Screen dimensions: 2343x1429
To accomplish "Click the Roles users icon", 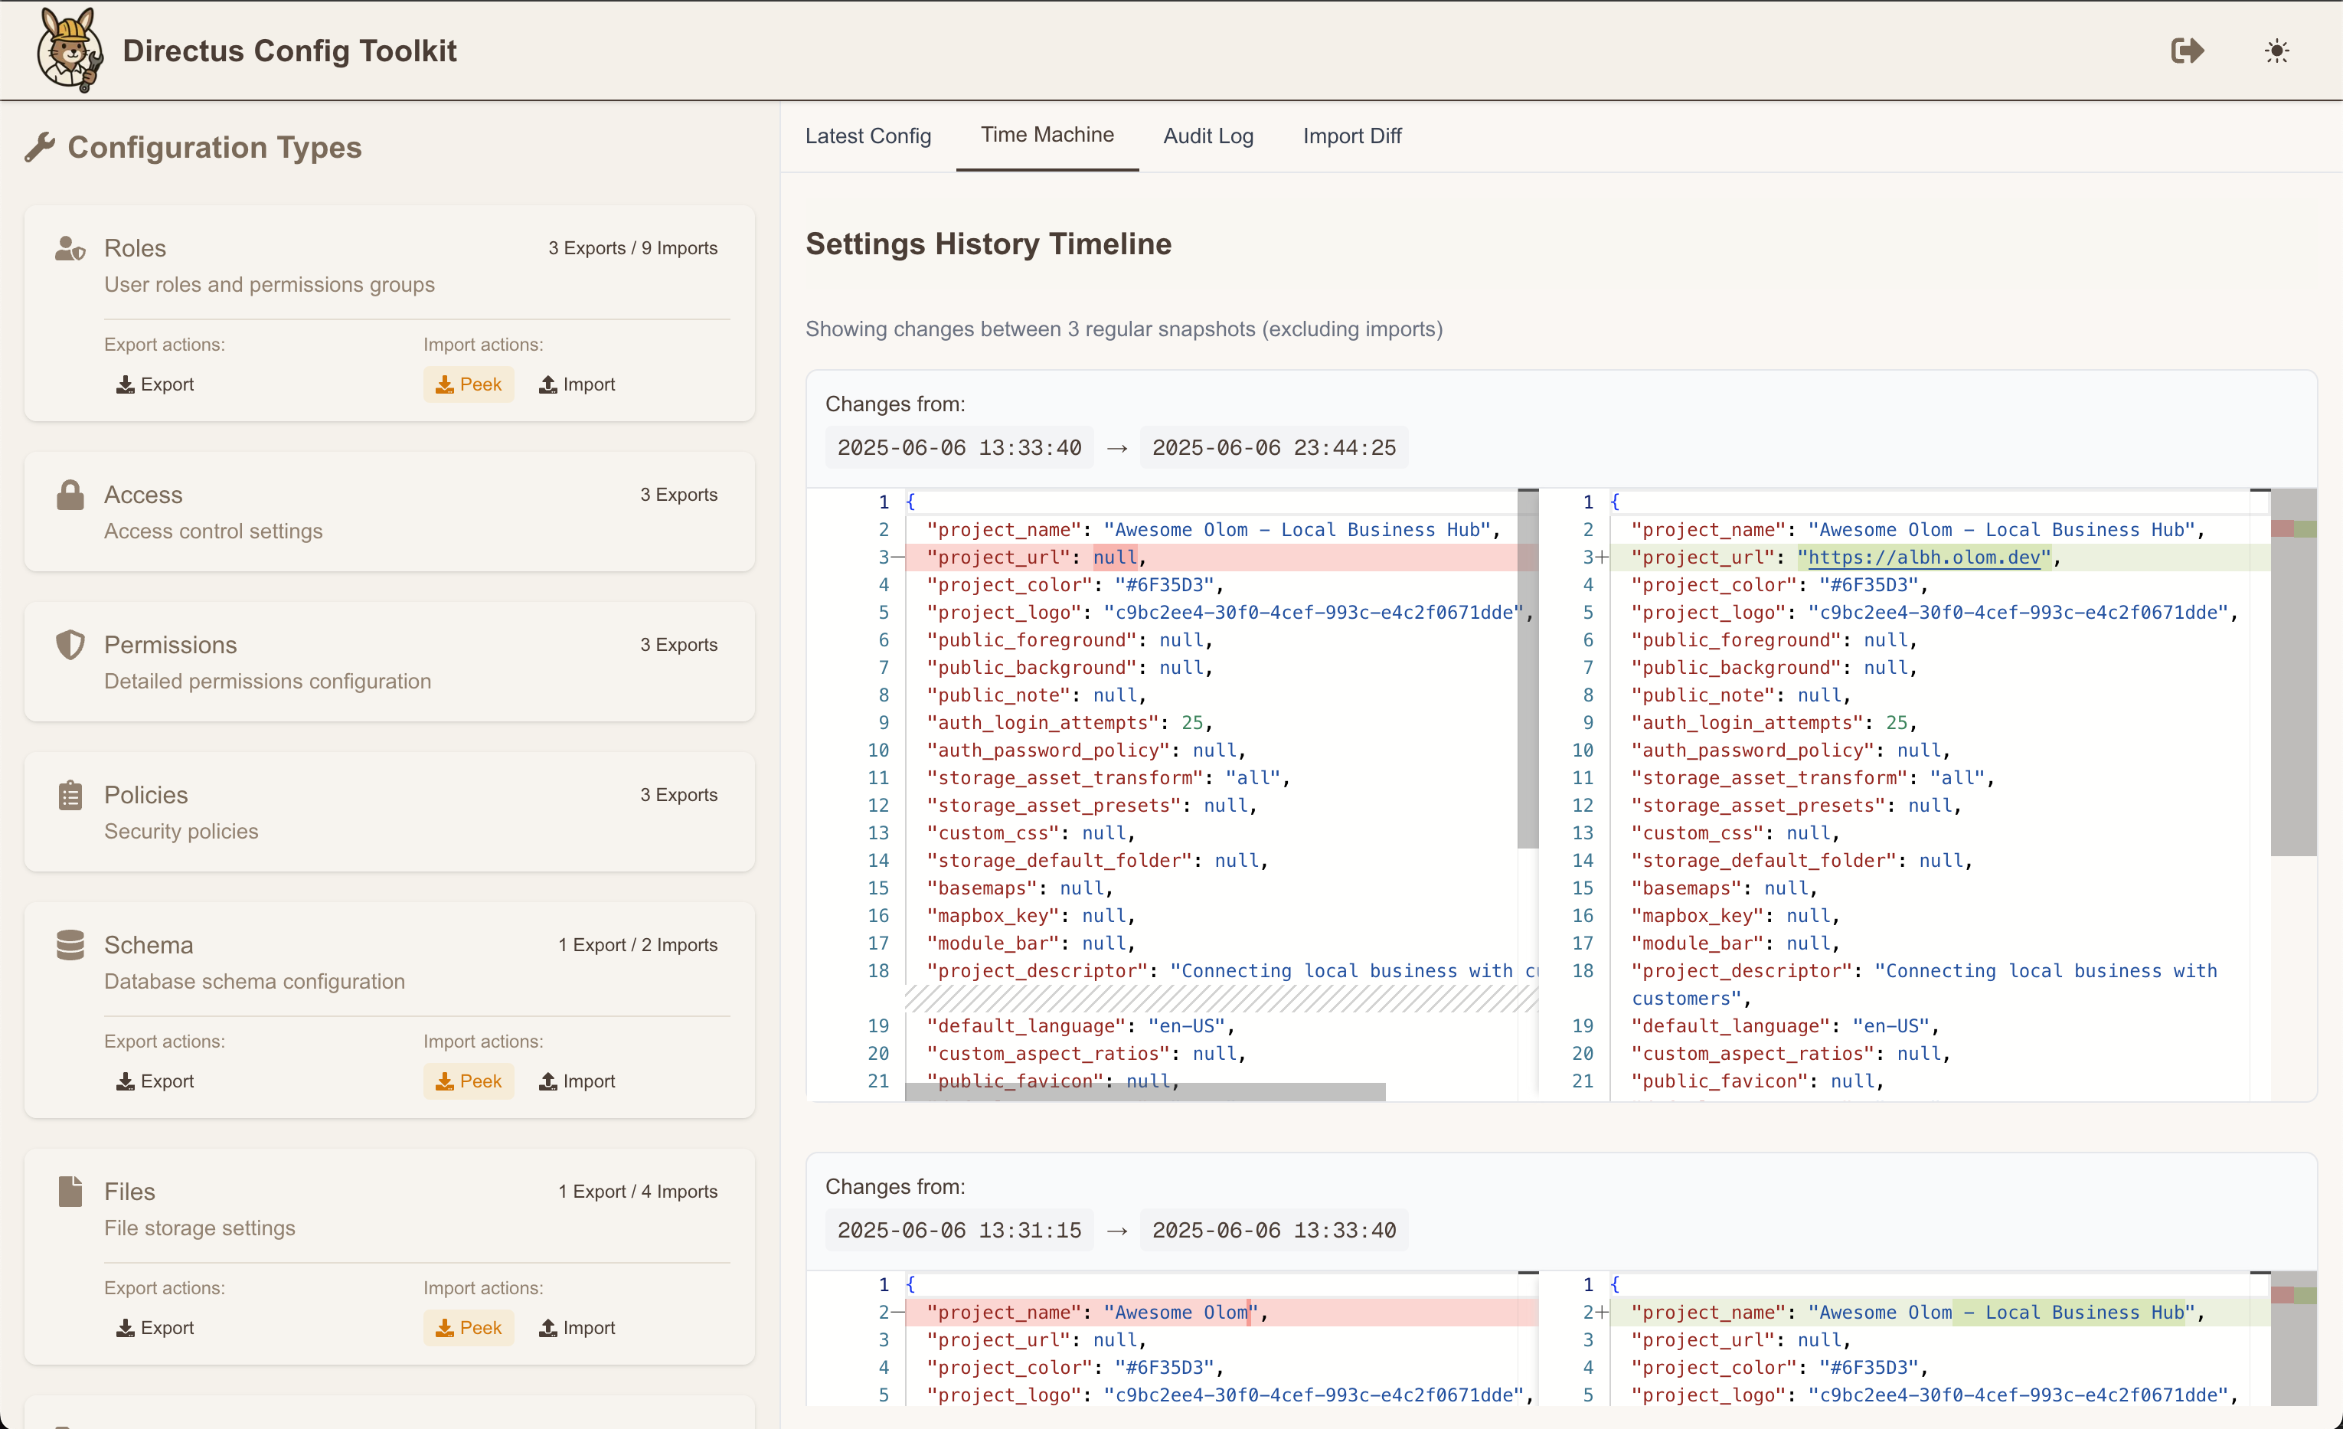I will click(x=70, y=248).
